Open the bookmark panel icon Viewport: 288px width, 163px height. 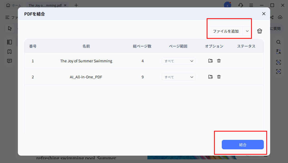pos(9,52)
